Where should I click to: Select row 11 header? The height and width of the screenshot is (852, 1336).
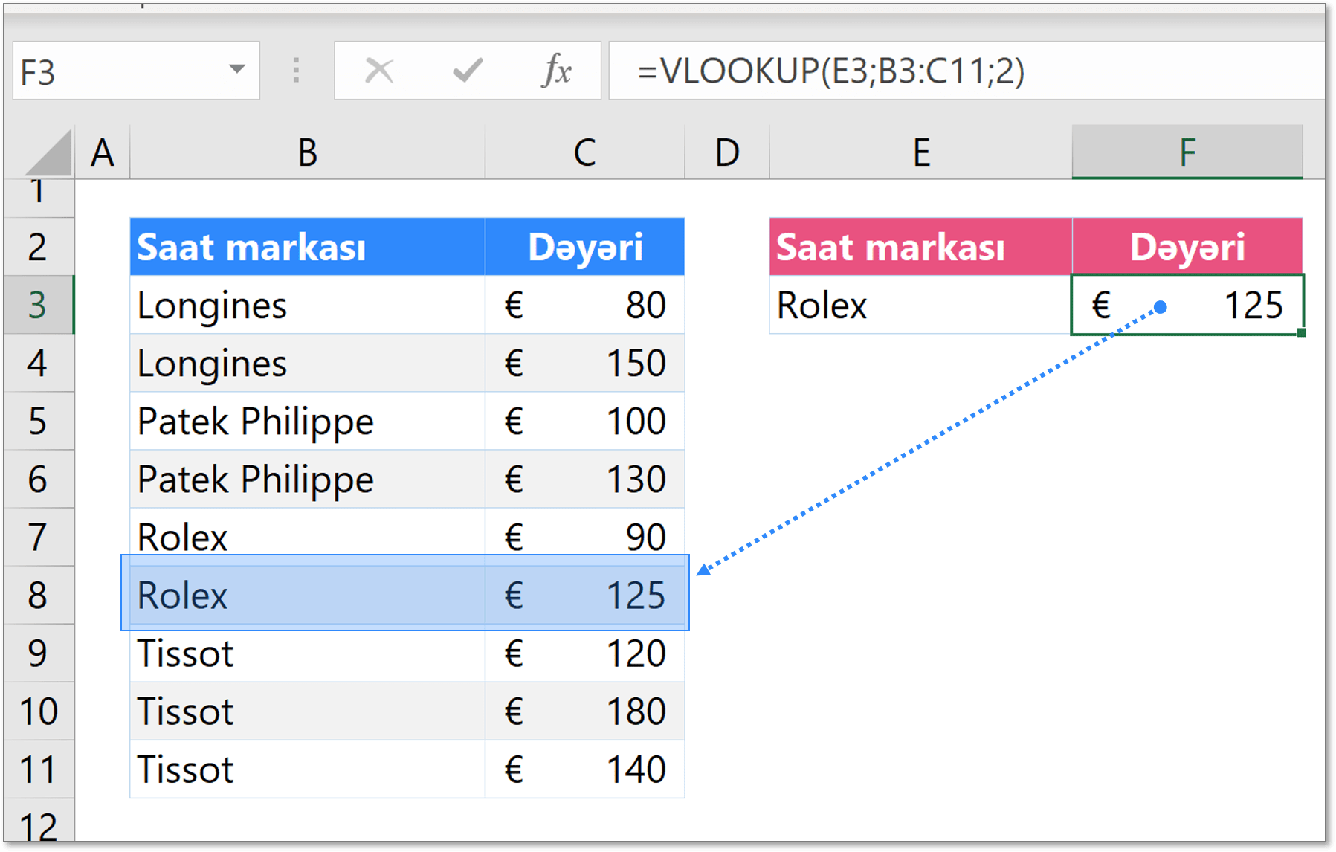coord(39,769)
